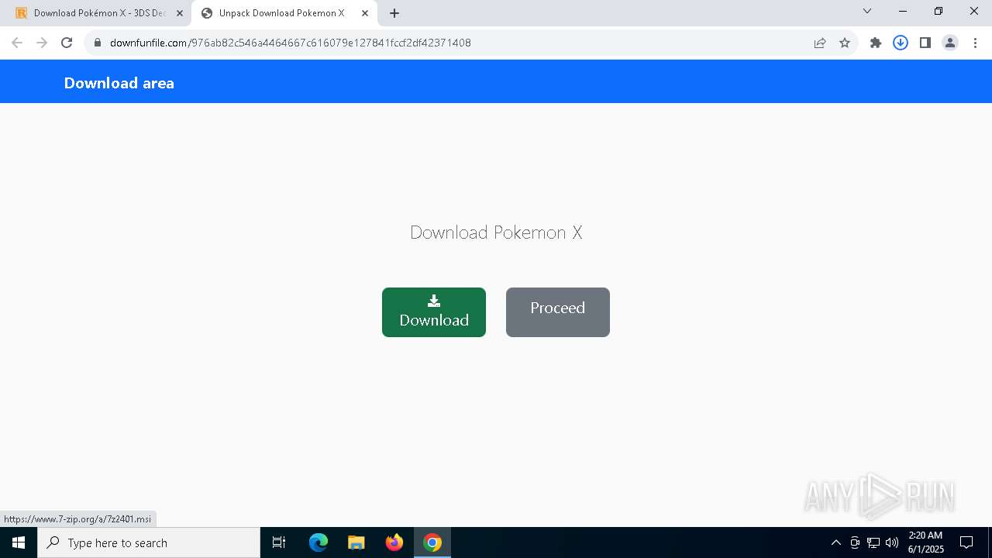View site information via lock icon

98,43
